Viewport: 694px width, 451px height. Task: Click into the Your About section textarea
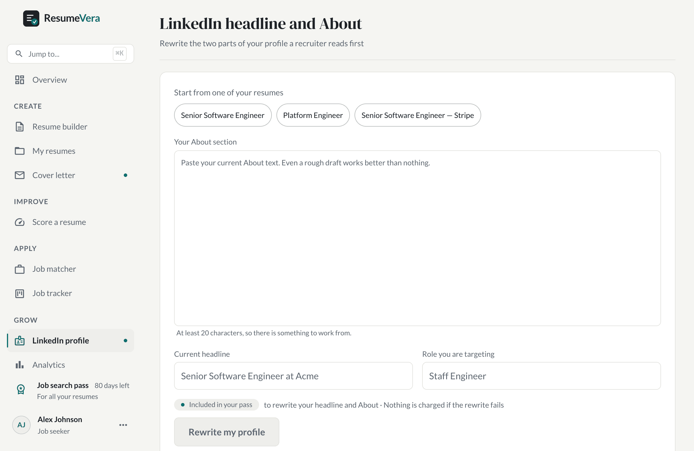[417, 238]
